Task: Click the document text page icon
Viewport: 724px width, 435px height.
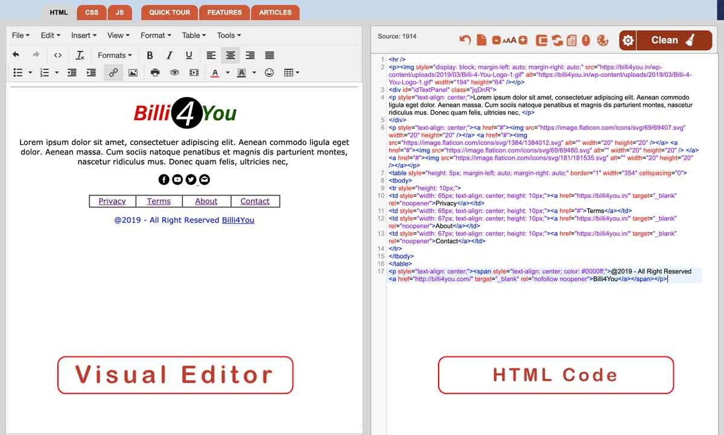Action: (x=571, y=40)
